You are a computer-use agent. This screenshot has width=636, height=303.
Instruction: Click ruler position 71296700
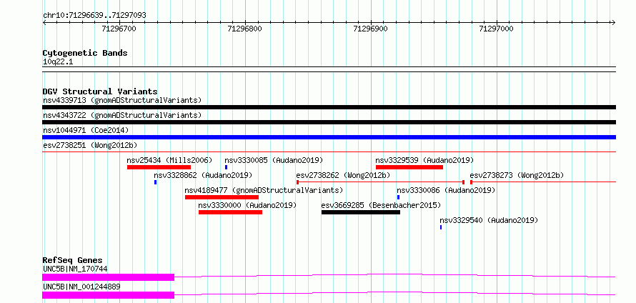[x=119, y=29]
